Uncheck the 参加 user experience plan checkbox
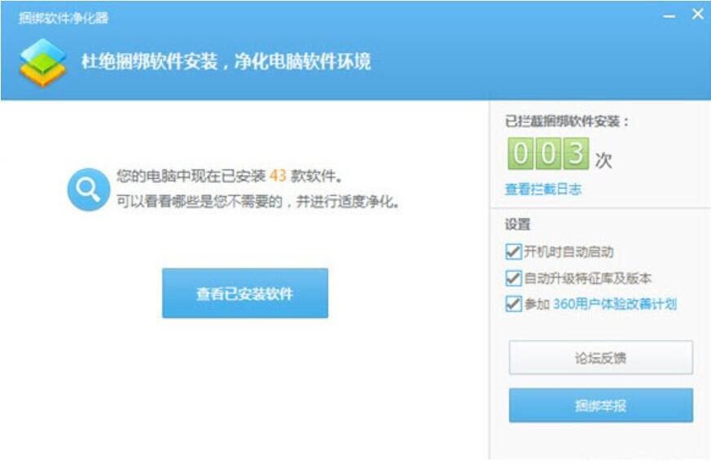This screenshot has width=711, height=467. coord(513,303)
